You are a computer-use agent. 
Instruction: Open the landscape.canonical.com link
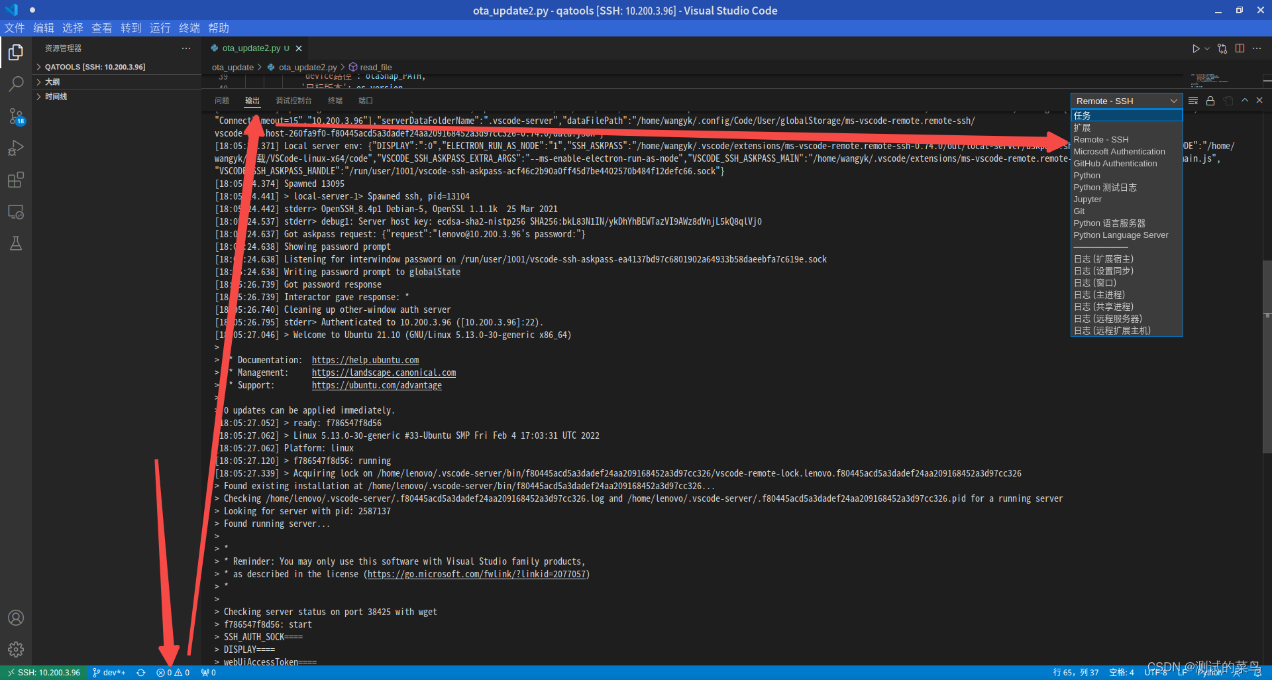coord(384,372)
